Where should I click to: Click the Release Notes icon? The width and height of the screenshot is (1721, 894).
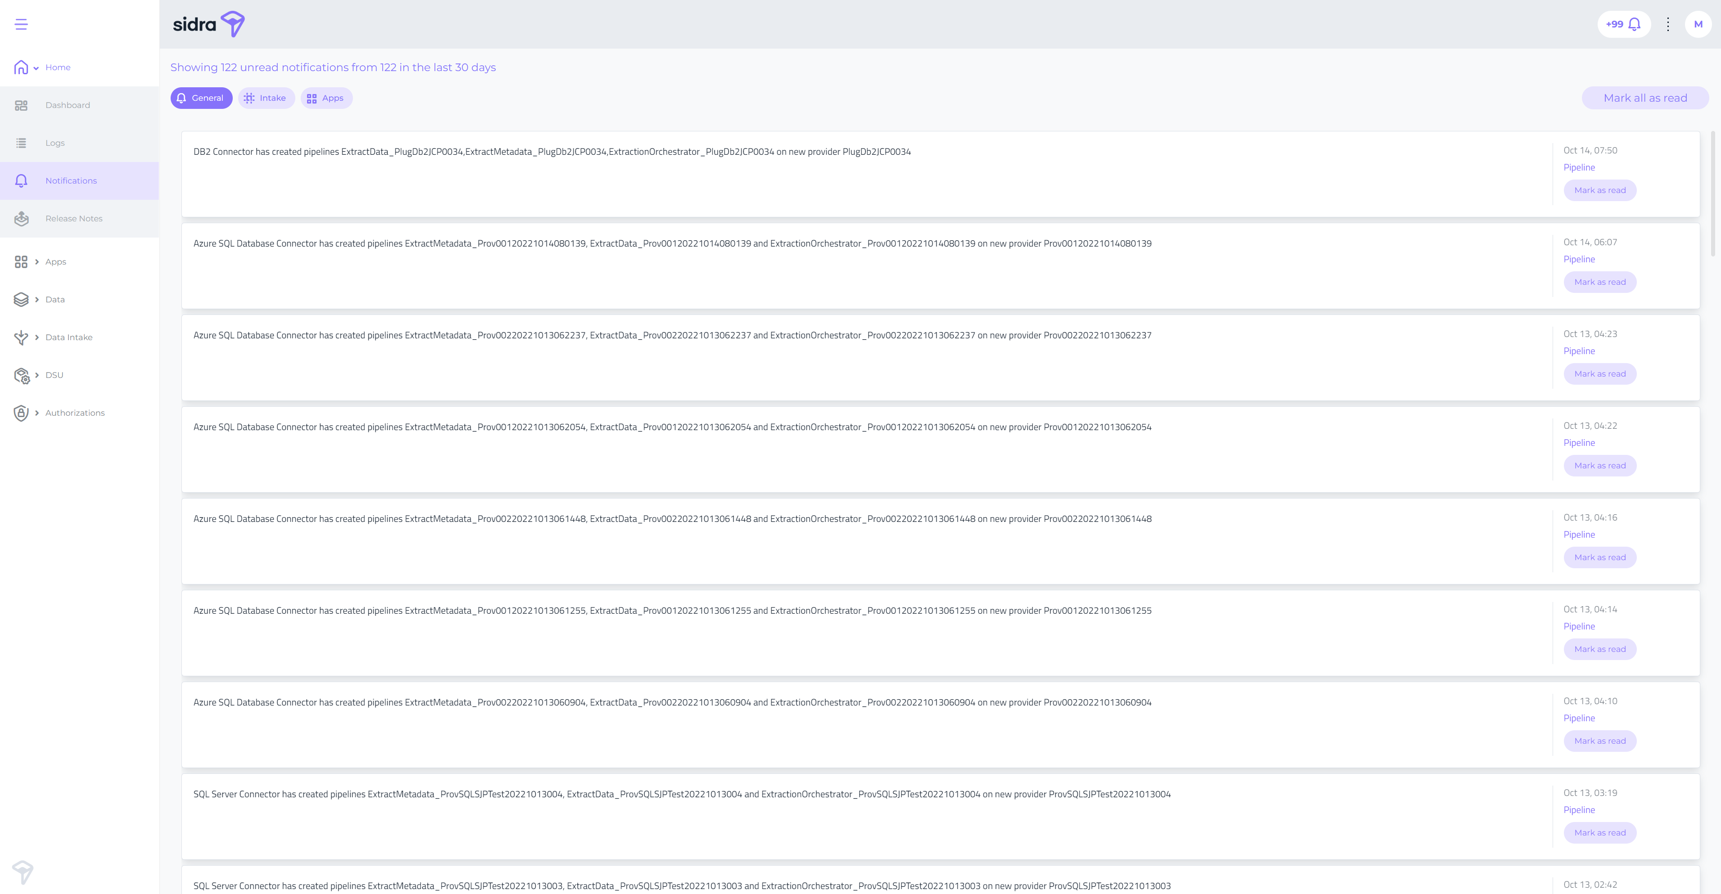point(21,218)
